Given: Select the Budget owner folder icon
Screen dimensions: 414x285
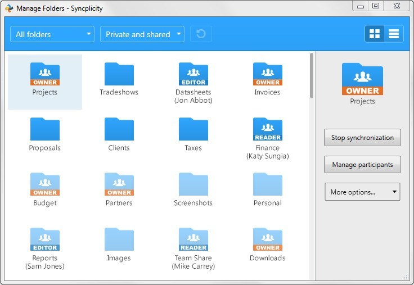Looking at the screenshot, I should pyautogui.click(x=45, y=184).
